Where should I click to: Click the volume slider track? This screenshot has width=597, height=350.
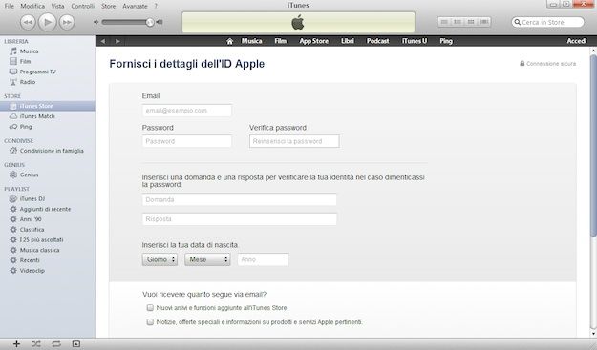[x=126, y=22]
